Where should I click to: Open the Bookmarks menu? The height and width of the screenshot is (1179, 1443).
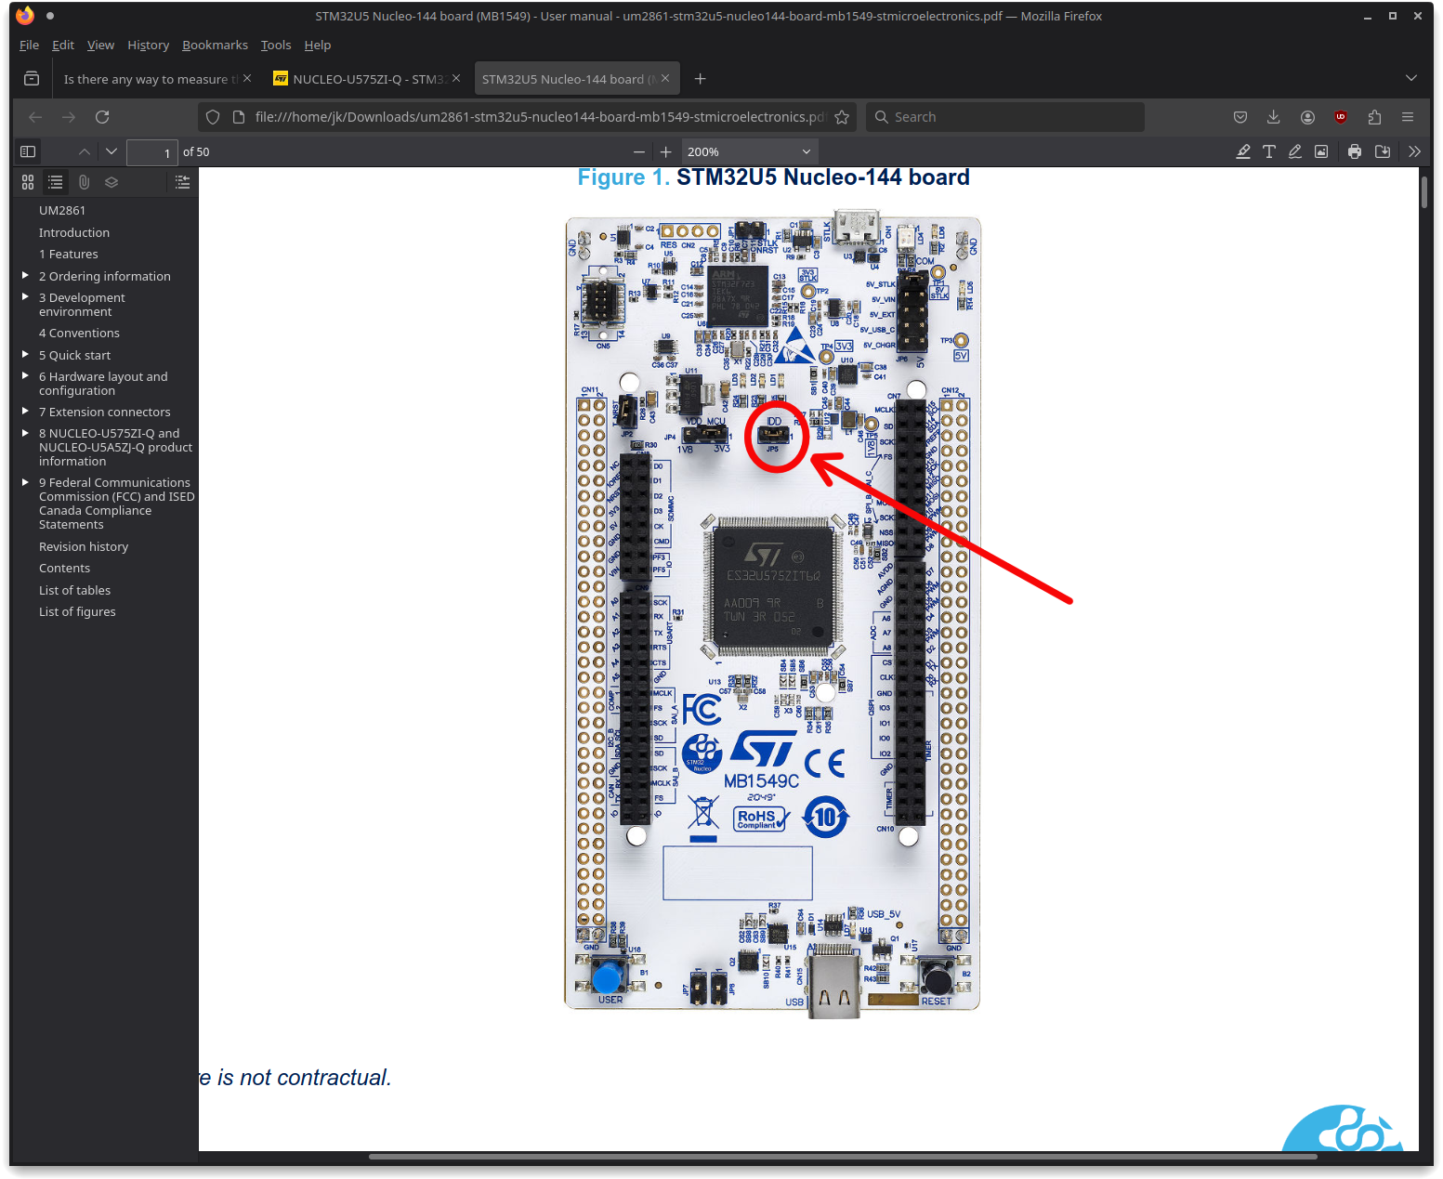click(215, 45)
